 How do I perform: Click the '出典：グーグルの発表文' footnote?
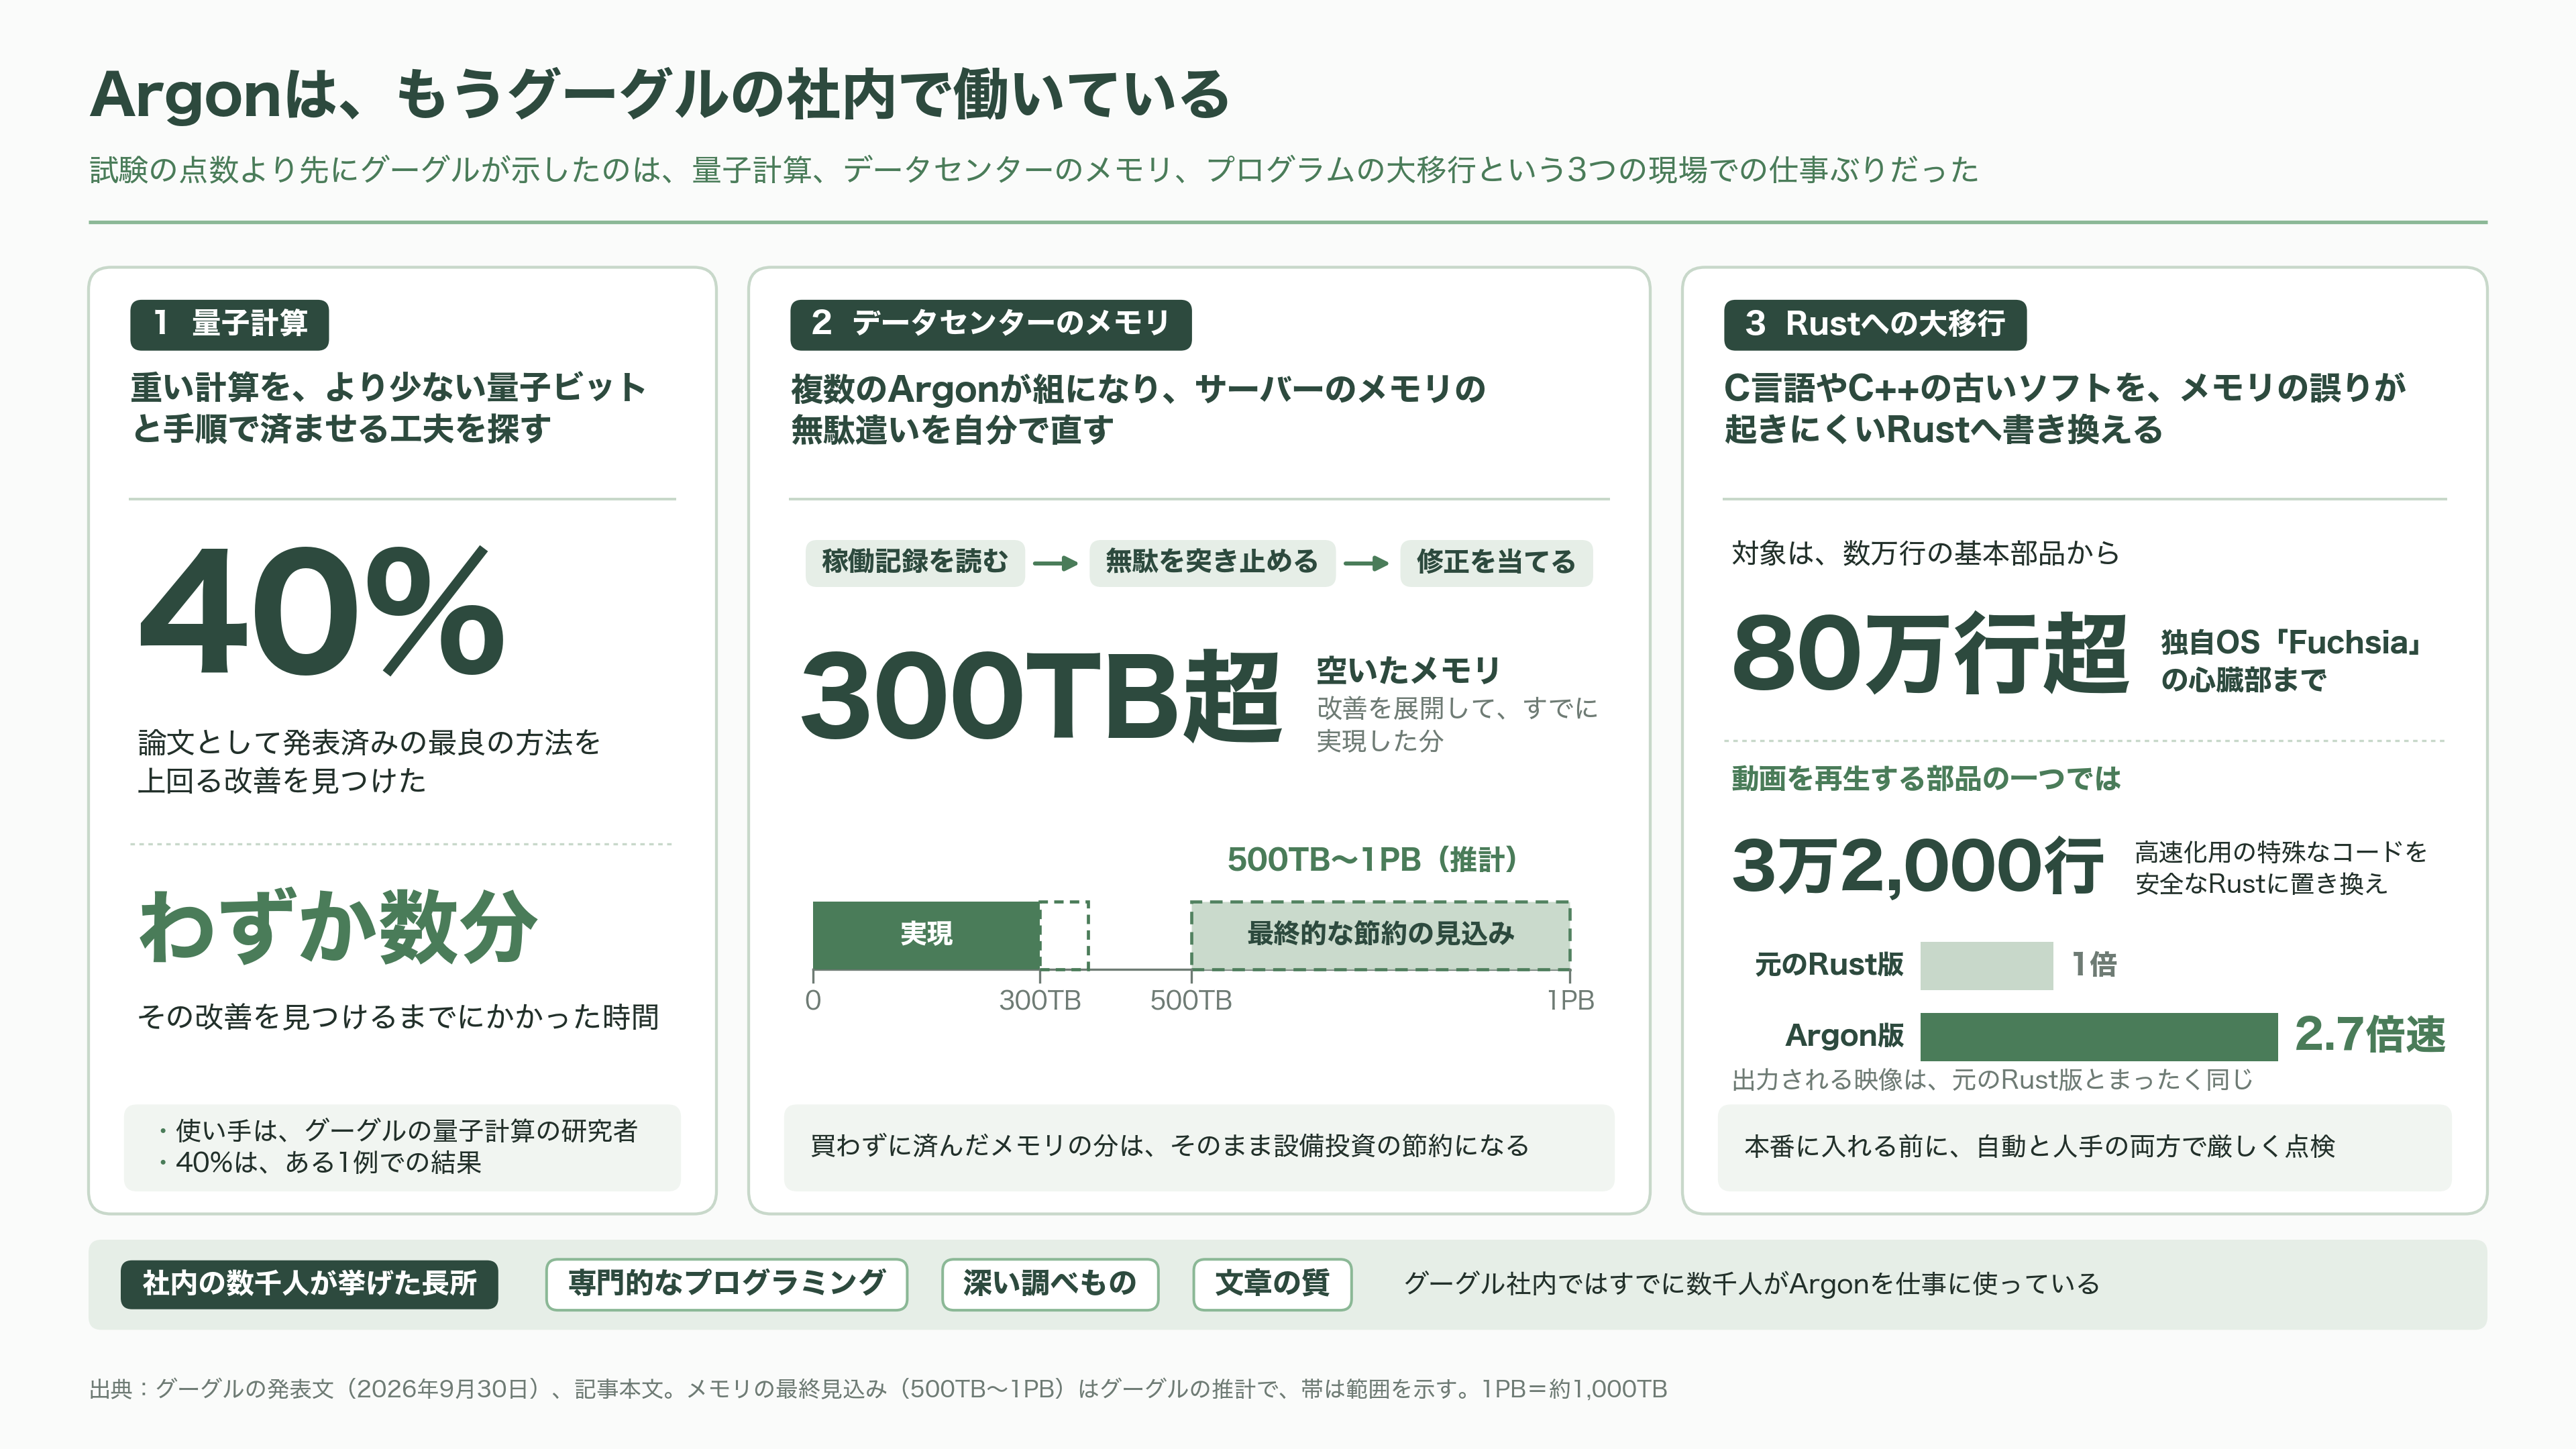pyautogui.click(x=878, y=1390)
